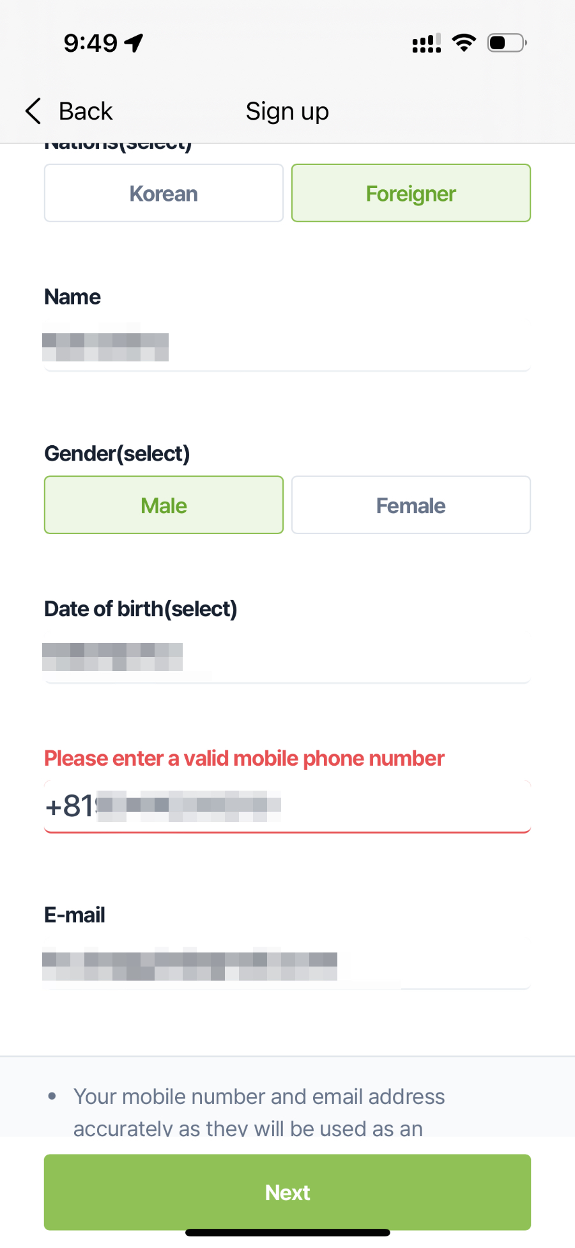This screenshot has height=1248, width=575.
Task: Tap the red invalid phone number message
Action: tap(244, 759)
